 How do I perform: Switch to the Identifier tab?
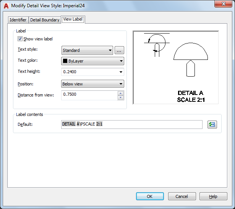pyautogui.click(x=18, y=20)
